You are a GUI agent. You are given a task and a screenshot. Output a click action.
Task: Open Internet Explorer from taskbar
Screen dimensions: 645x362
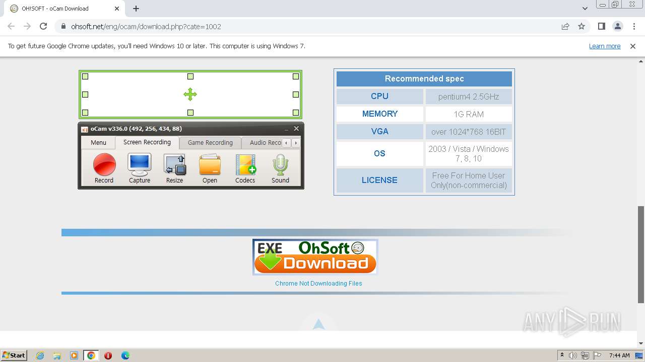40,355
